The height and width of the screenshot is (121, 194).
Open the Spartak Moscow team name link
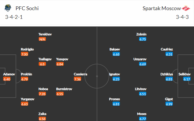click(x=160, y=8)
